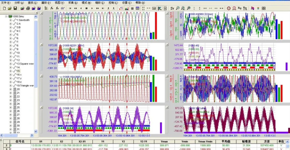290x150 pixels.
Task: Open the 文件 menu
Action: click(6, 3)
